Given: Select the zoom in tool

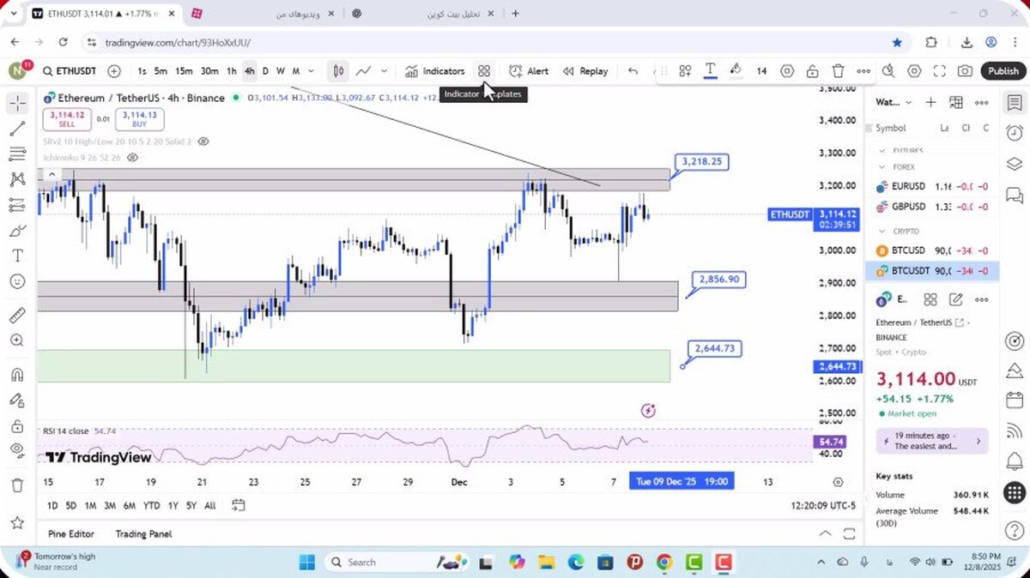Looking at the screenshot, I should click(x=17, y=340).
